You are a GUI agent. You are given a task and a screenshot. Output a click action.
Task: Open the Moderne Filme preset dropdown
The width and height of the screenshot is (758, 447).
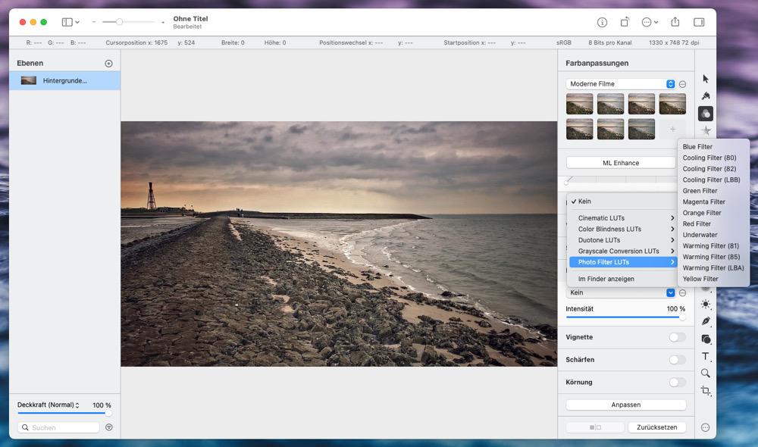point(620,84)
